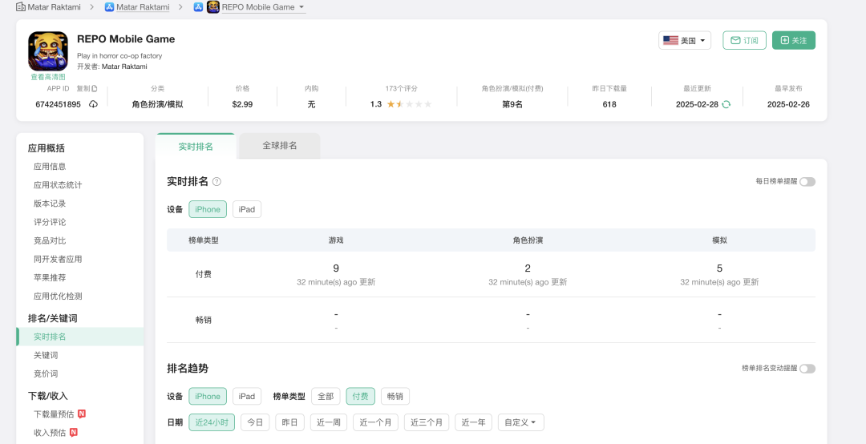This screenshot has width=866, height=444.
Task: Click the download cloud icon beside app ID
Action: (x=93, y=104)
